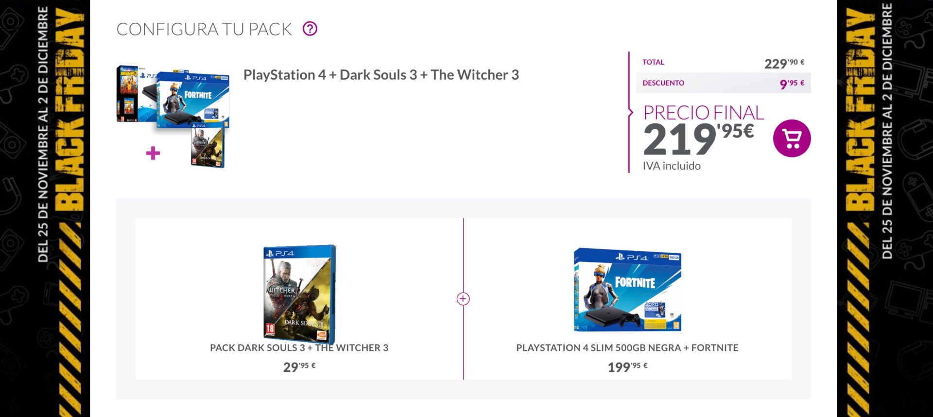Click the pack name heading PlayStation 4 + Dark Souls 3
The height and width of the screenshot is (417, 933).
(381, 75)
